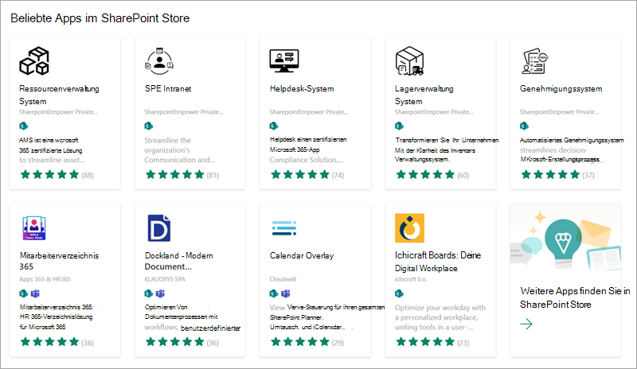The image size is (637, 369).
Task: Click the Lagerverwaltung System package icon
Action: click(x=409, y=61)
